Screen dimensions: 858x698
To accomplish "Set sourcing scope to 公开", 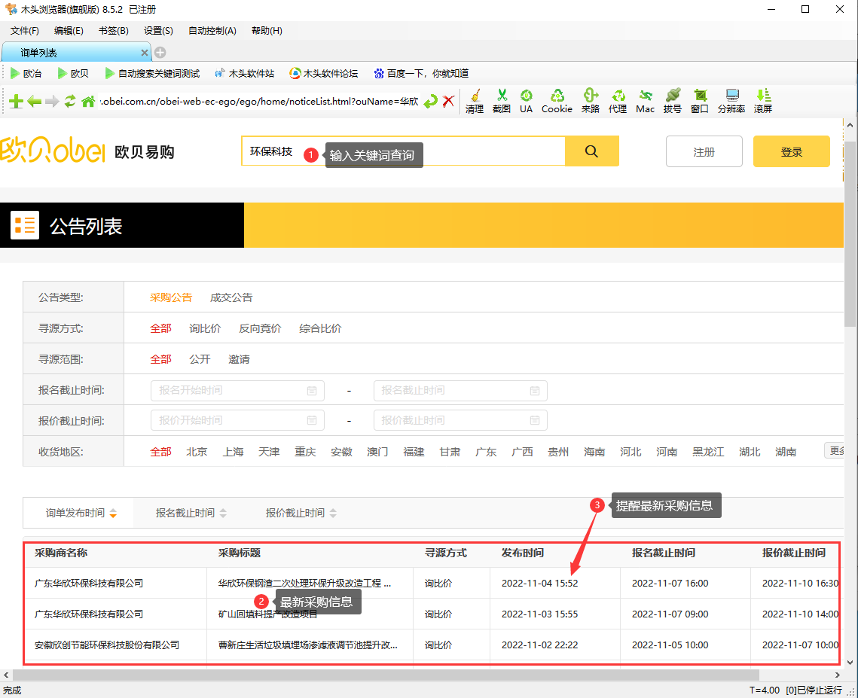I will pyautogui.click(x=200, y=359).
